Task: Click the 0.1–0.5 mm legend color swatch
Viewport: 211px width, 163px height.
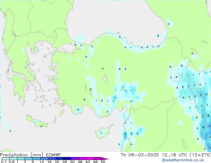Action: coord(6,159)
